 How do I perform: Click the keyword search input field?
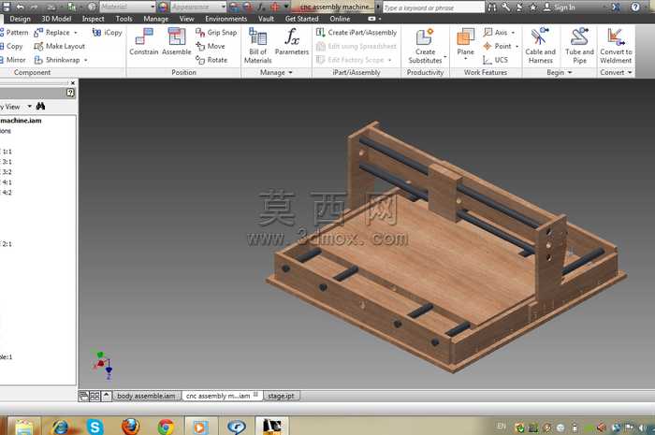(432, 7)
